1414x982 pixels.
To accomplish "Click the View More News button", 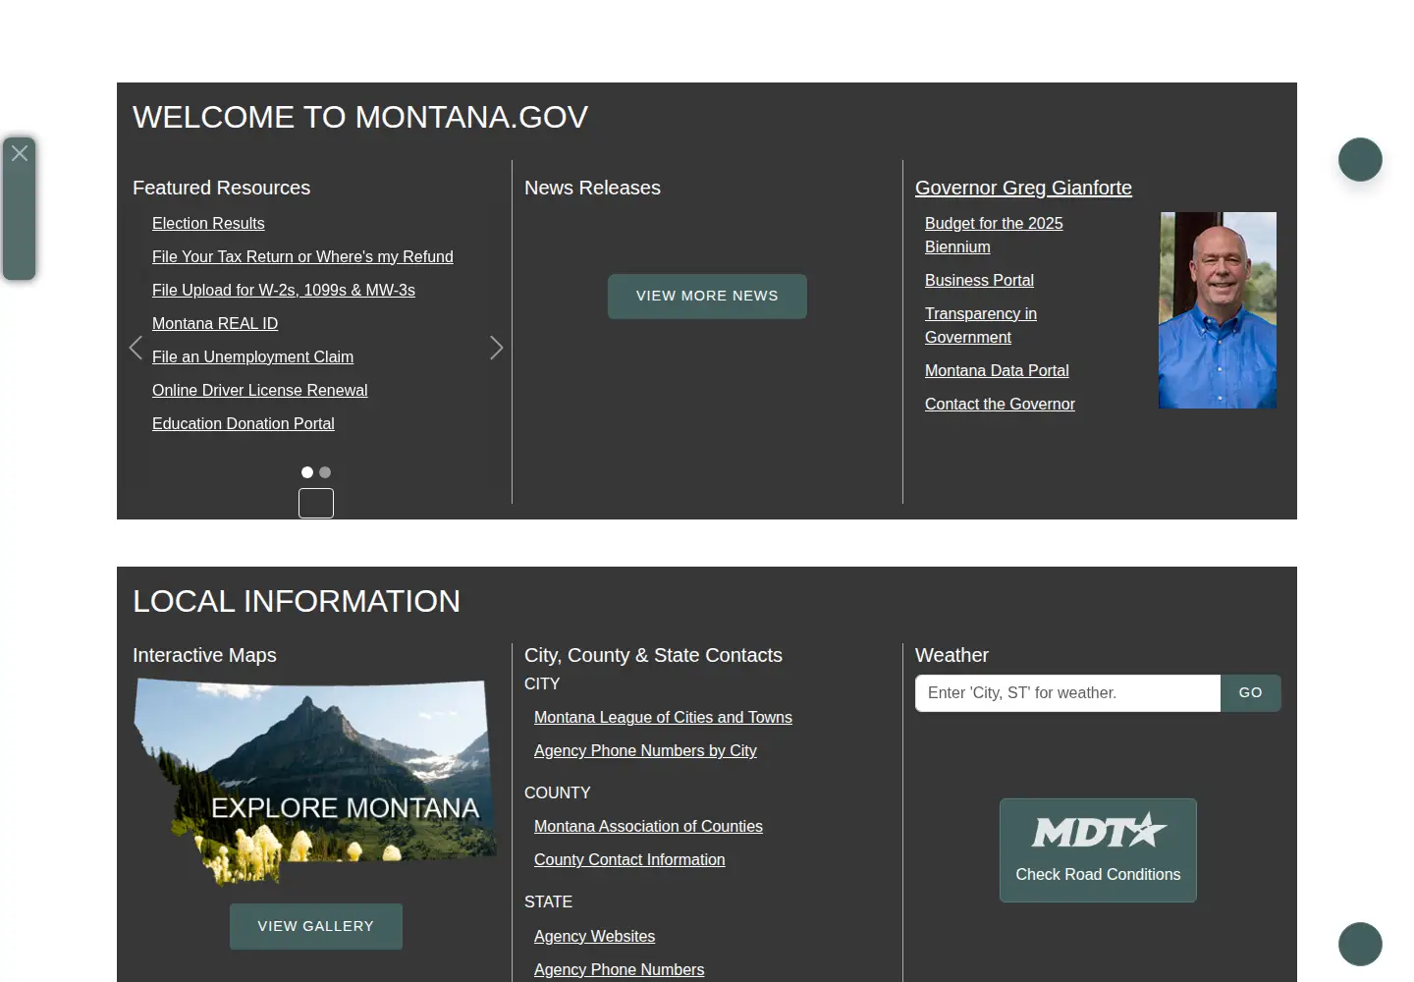I will pos(707,296).
